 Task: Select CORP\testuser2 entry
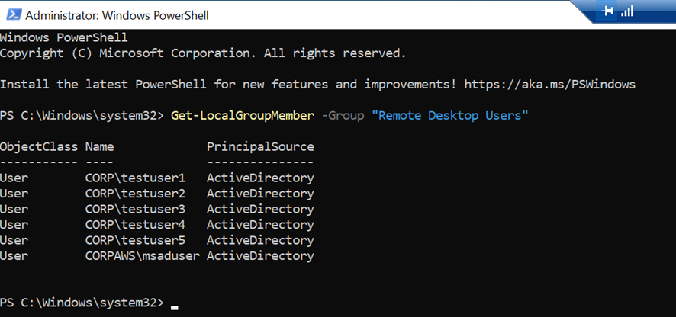(x=135, y=194)
